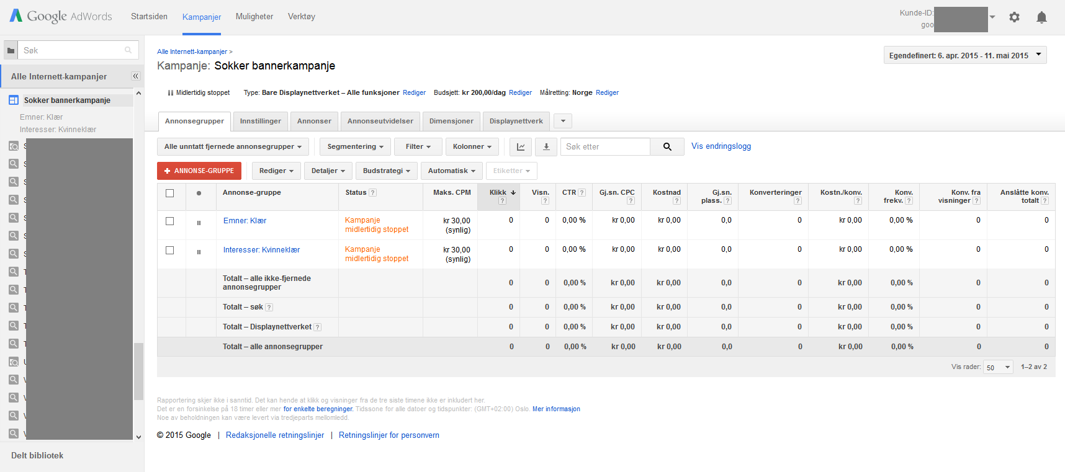Image resolution: width=1065 pixels, height=472 pixels.
Task: Click the Alle Internett-kampanjer breadcrumb link
Action: click(x=192, y=51)
